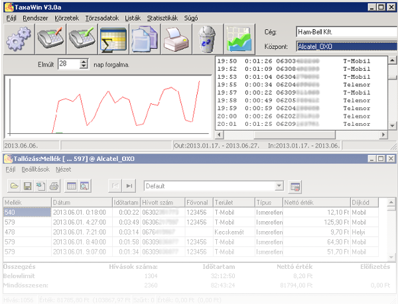398x304 pixels.
Task: Click the calendar icon beside Default dropdown
Action: click(x=295, y=186)
